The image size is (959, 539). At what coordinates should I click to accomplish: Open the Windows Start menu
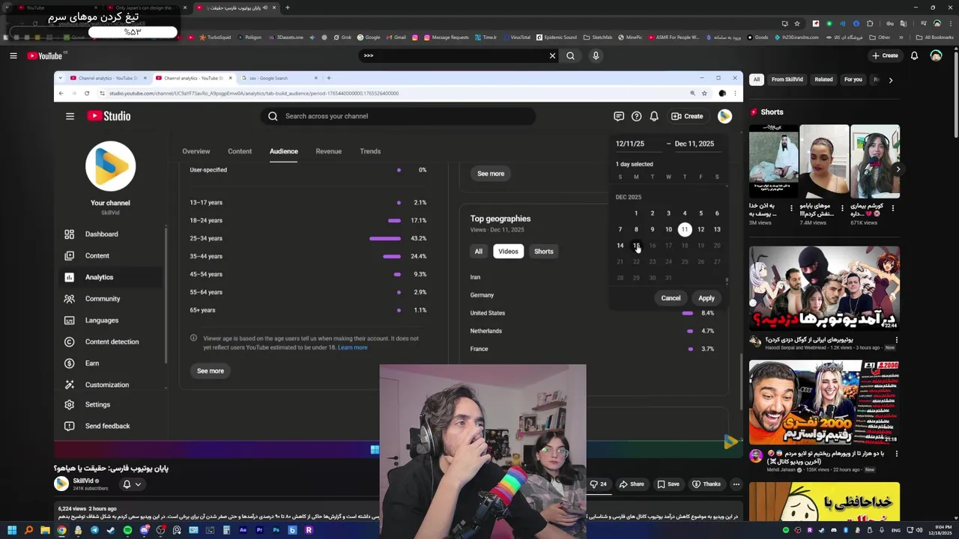[x=12, y=530]
